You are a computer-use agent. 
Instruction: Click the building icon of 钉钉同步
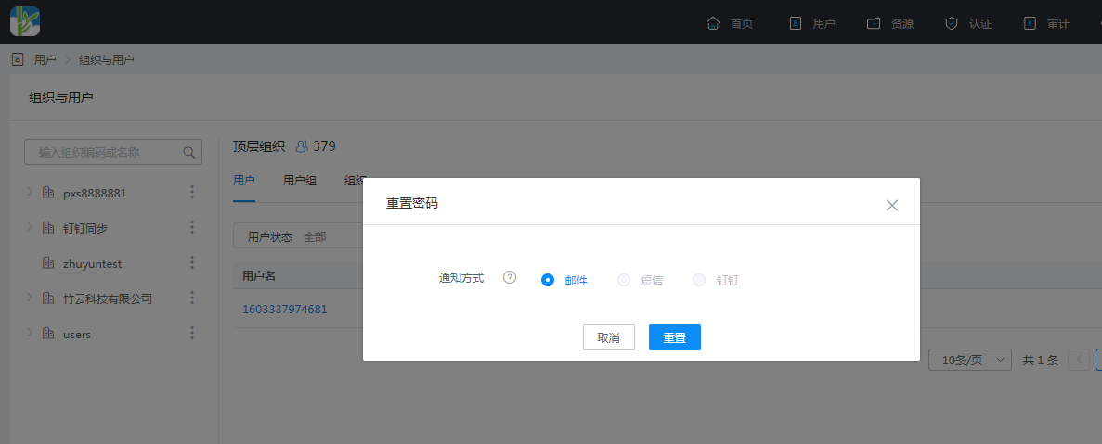pyautogui.click(x=48, y=227)
